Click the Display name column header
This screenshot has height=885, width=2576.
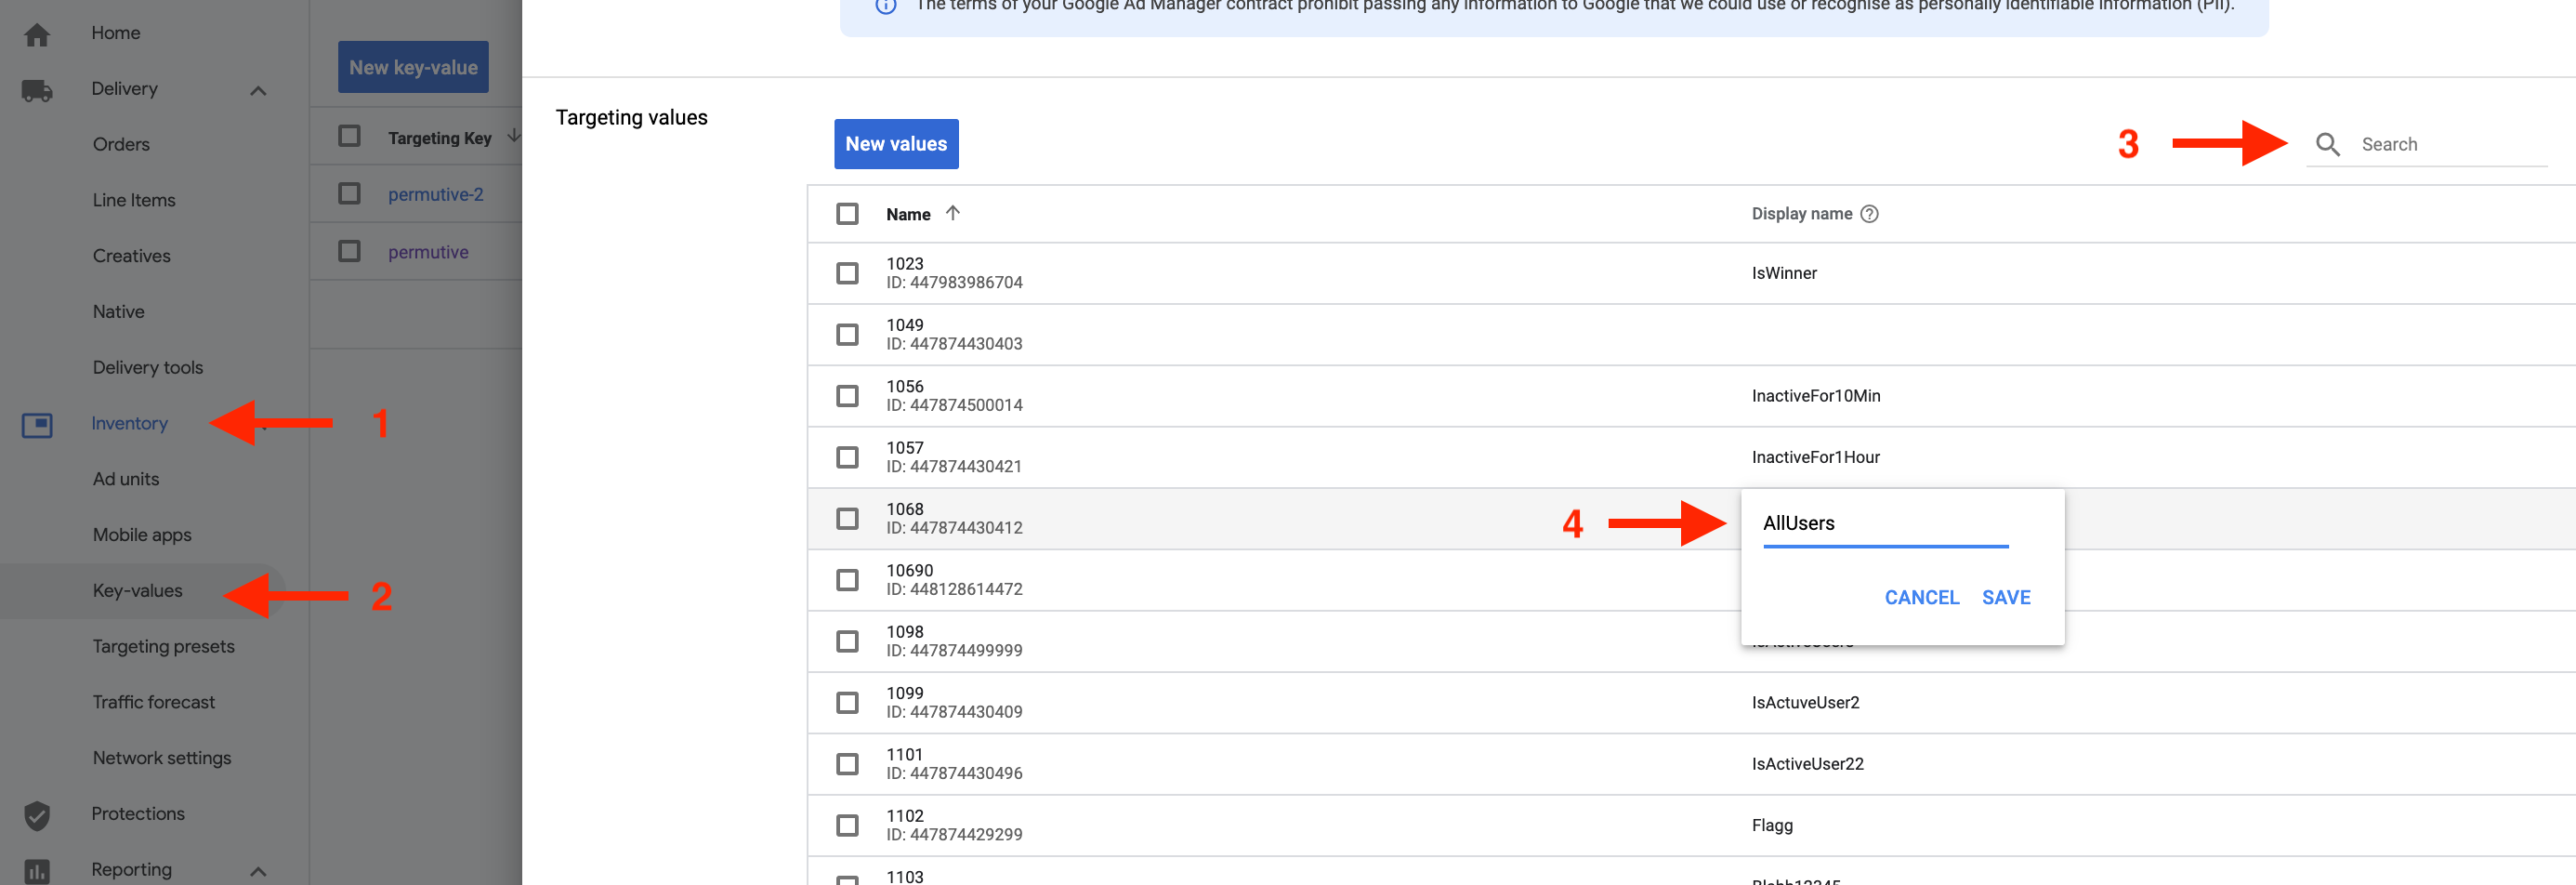1801,214
